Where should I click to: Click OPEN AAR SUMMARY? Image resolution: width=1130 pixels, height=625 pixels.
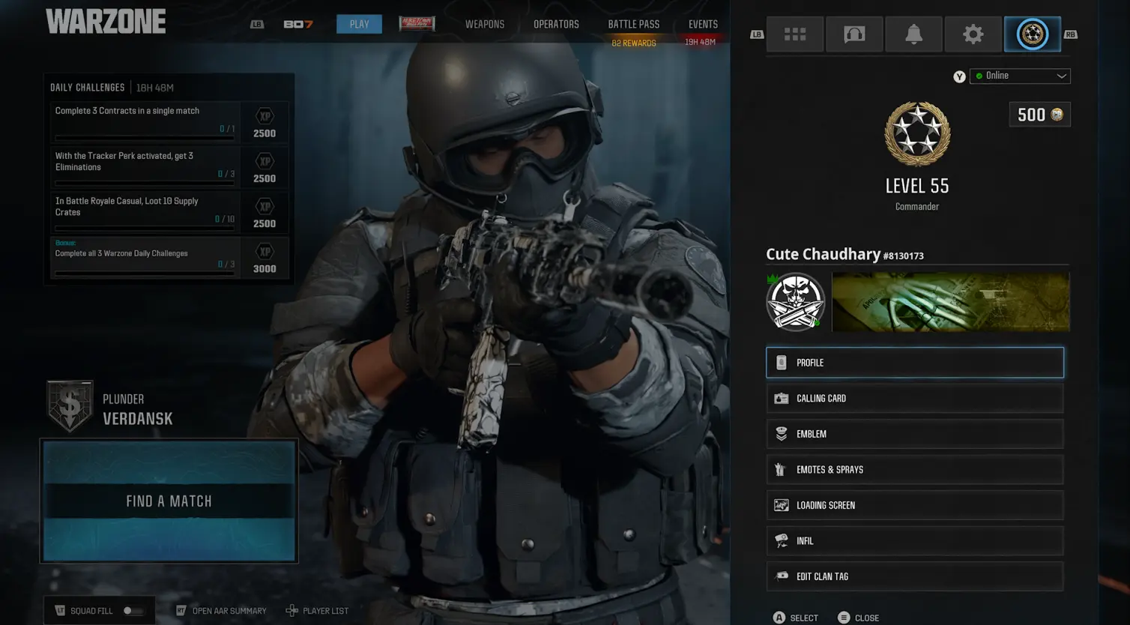click(229, 611)
